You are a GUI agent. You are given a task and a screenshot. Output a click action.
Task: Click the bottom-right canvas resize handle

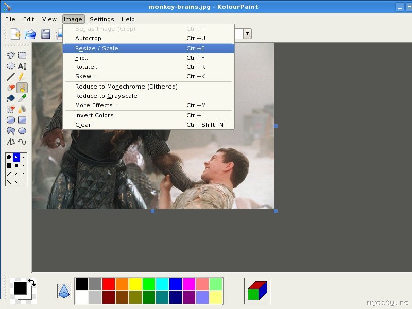(276, 211)
